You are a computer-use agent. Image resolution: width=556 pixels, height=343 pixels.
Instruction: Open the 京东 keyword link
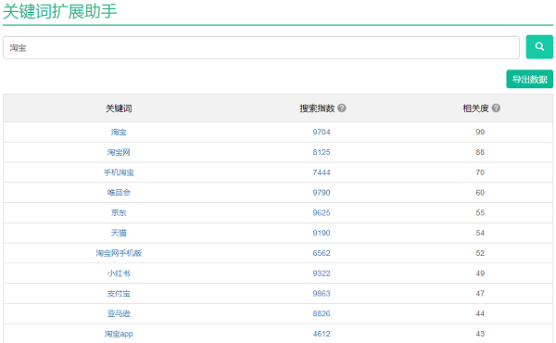tap(119, 213)
